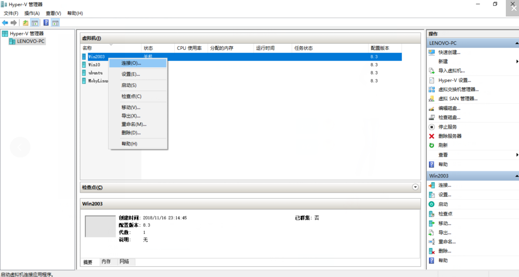Click the 连接... icon under Win2003 actions
This screenshot has width=519, height=277.
point(432,185)
